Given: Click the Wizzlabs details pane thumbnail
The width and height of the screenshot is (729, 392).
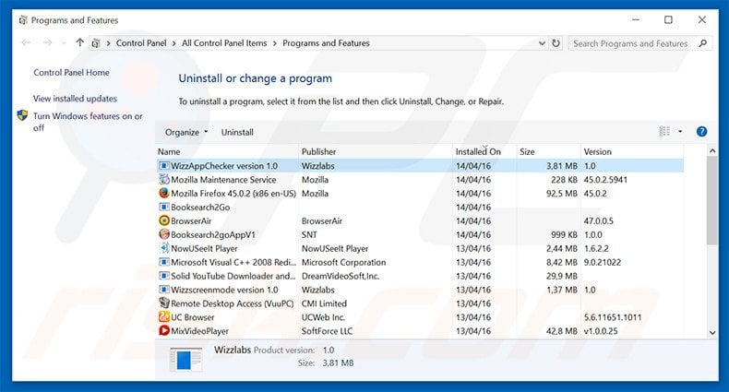Looking at the screenshot, I should point(185,359).
